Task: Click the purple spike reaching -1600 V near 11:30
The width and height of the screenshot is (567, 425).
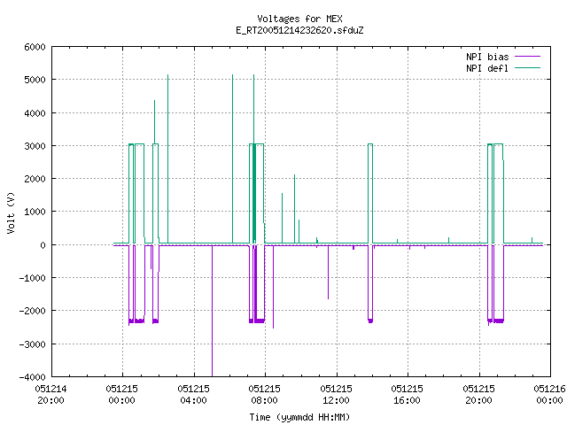Action: [329, 272]
